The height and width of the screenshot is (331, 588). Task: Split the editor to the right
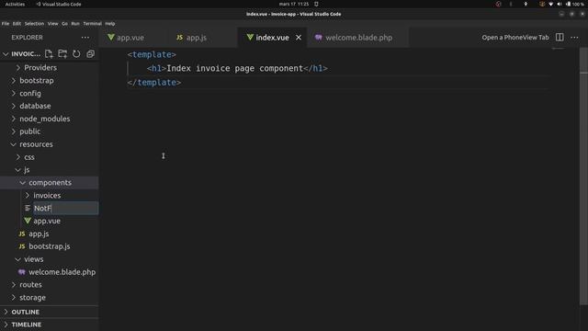560,37
